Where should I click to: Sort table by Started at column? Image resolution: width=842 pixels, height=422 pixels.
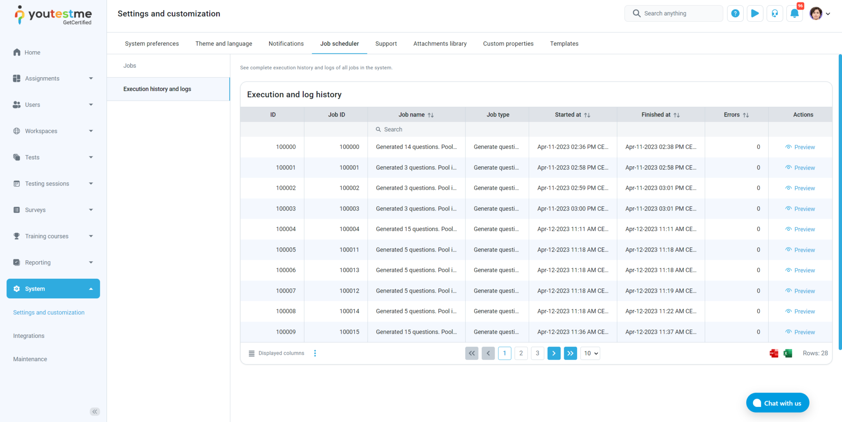587,115
